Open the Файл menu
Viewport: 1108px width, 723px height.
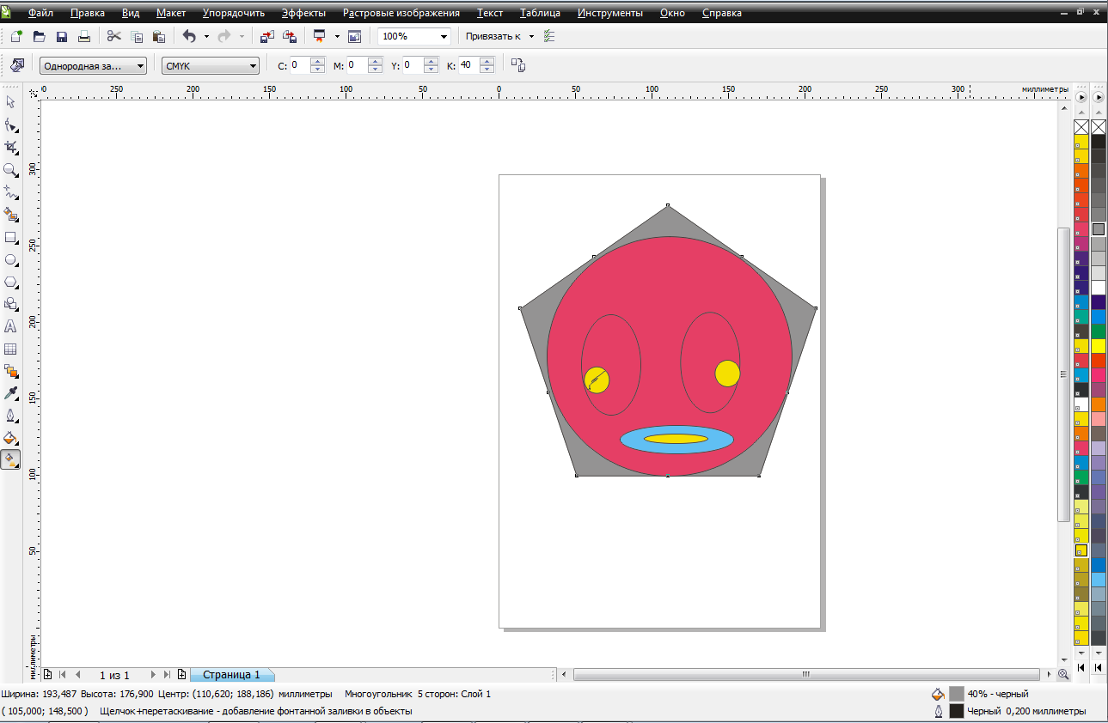tap(40, 13)
